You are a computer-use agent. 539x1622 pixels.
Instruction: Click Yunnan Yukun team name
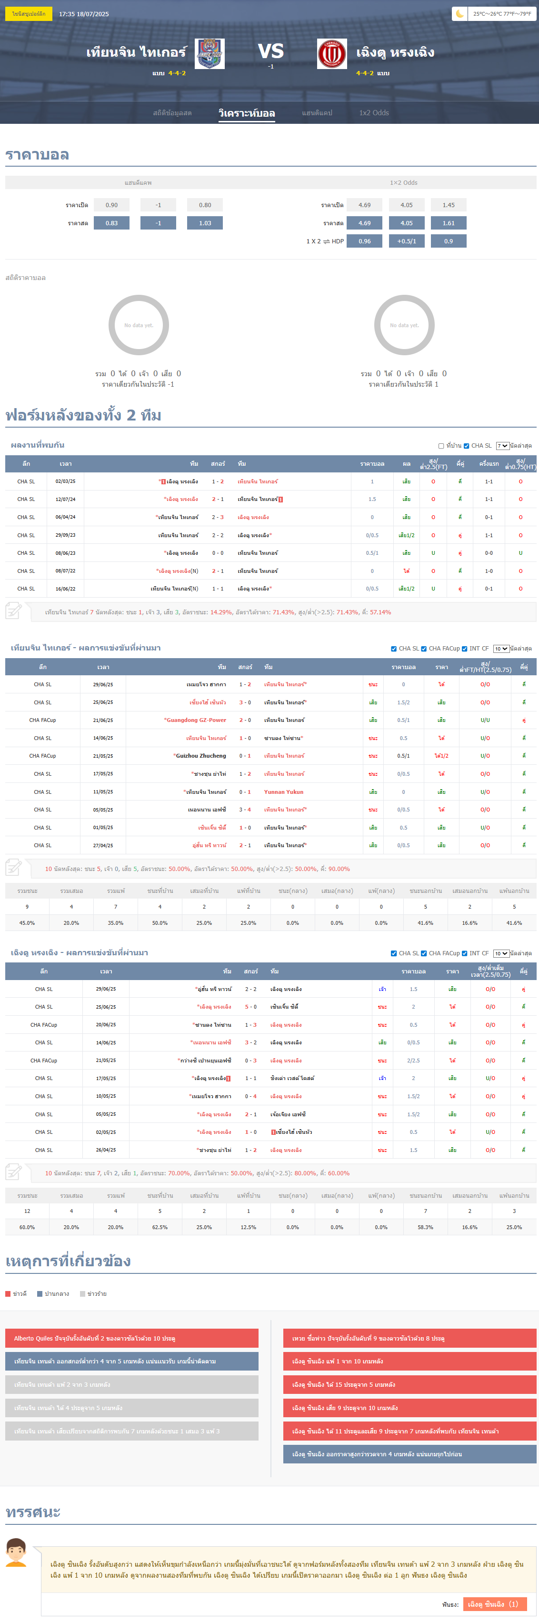(x=284, y=791)
